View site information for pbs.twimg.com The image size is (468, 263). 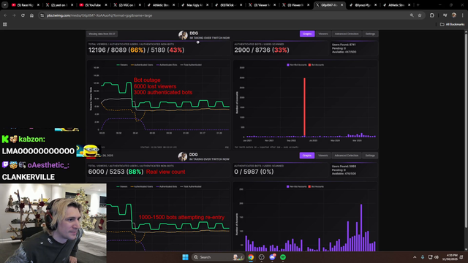42,15
